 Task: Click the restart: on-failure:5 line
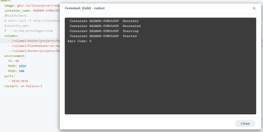[23, 86]
